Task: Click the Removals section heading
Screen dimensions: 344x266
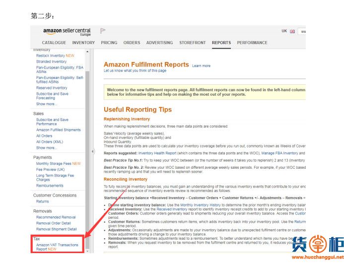Action: click(x=42, y=211)
